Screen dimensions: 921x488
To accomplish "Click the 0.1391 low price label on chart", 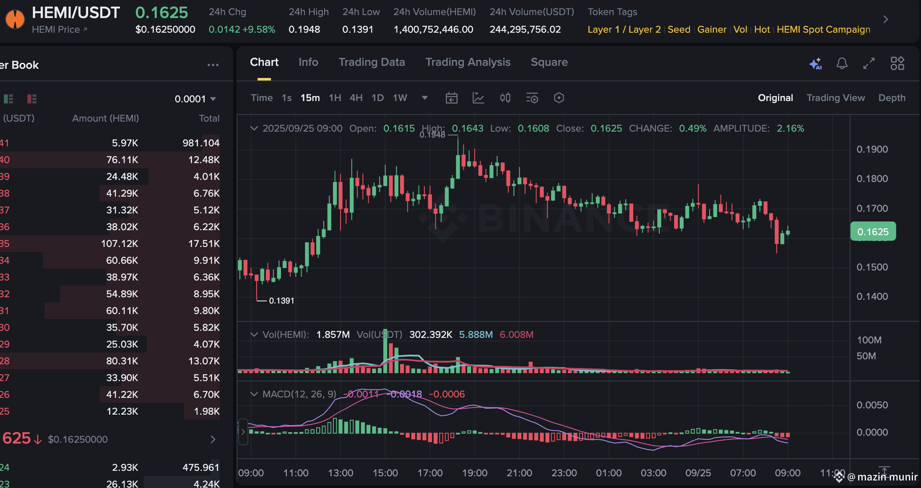I will pyautogui.click(x=281, y=301).
